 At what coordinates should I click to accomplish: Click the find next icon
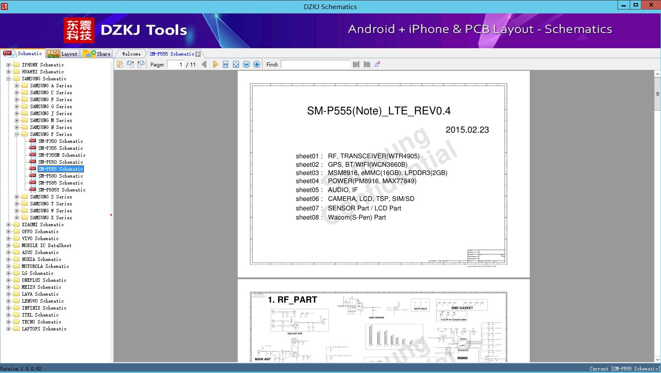pyautogui.click(x=367, y=64)
